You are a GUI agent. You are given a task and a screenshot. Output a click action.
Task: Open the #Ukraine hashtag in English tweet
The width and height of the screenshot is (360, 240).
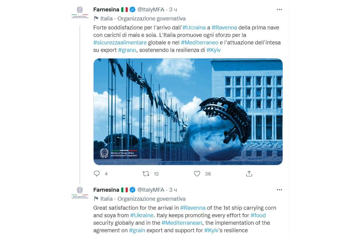click(x=142, y=215)
